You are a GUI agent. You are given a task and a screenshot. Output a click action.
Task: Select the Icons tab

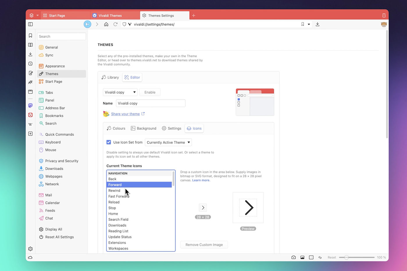194,128
